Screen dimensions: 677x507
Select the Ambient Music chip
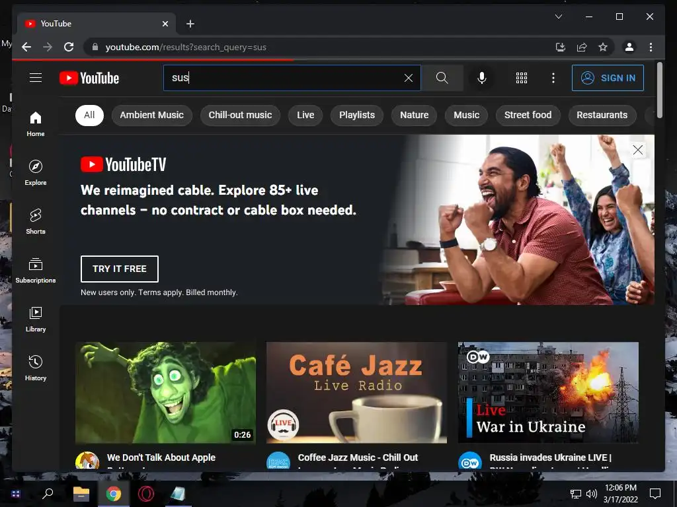pyautogui.click(x=151, y=115)
